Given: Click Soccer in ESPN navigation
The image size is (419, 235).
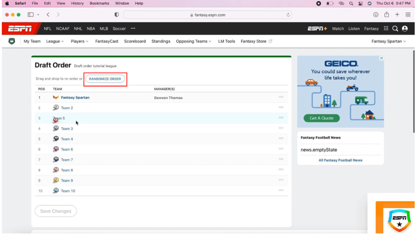Looking at the screenshot, I should pyautogui.click(x=119, y=29).
